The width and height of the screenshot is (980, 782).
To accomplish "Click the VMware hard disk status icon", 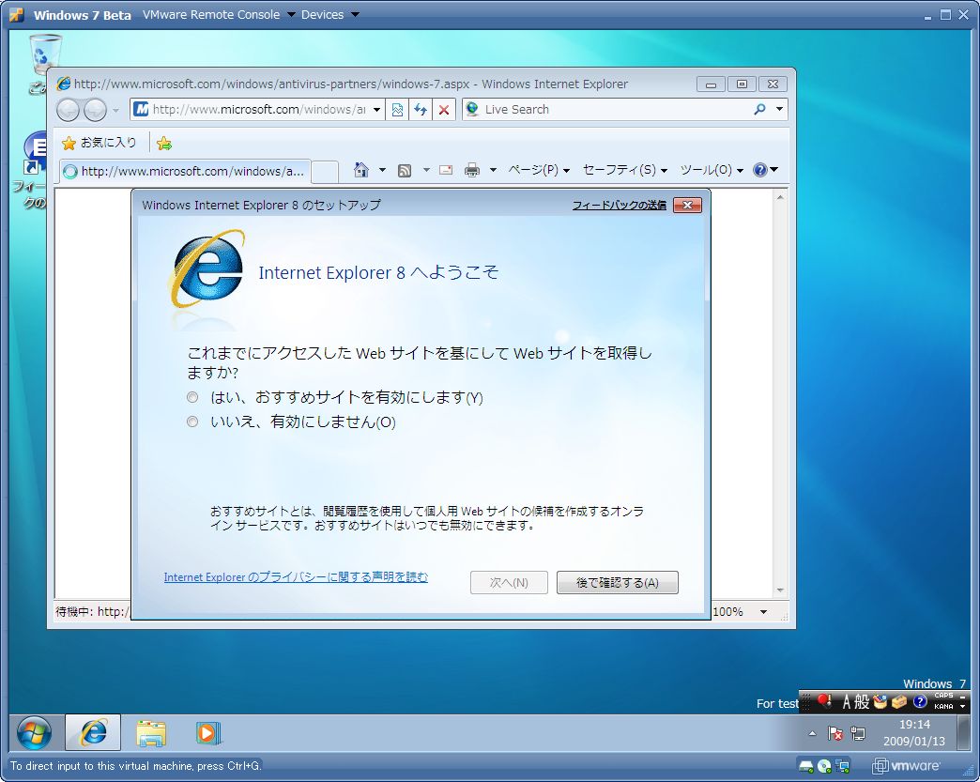I will 805,766.
